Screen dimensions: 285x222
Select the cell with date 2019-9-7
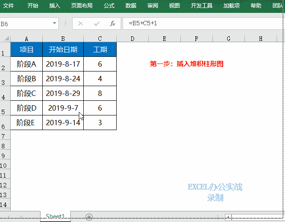click(x=63, y=108)
